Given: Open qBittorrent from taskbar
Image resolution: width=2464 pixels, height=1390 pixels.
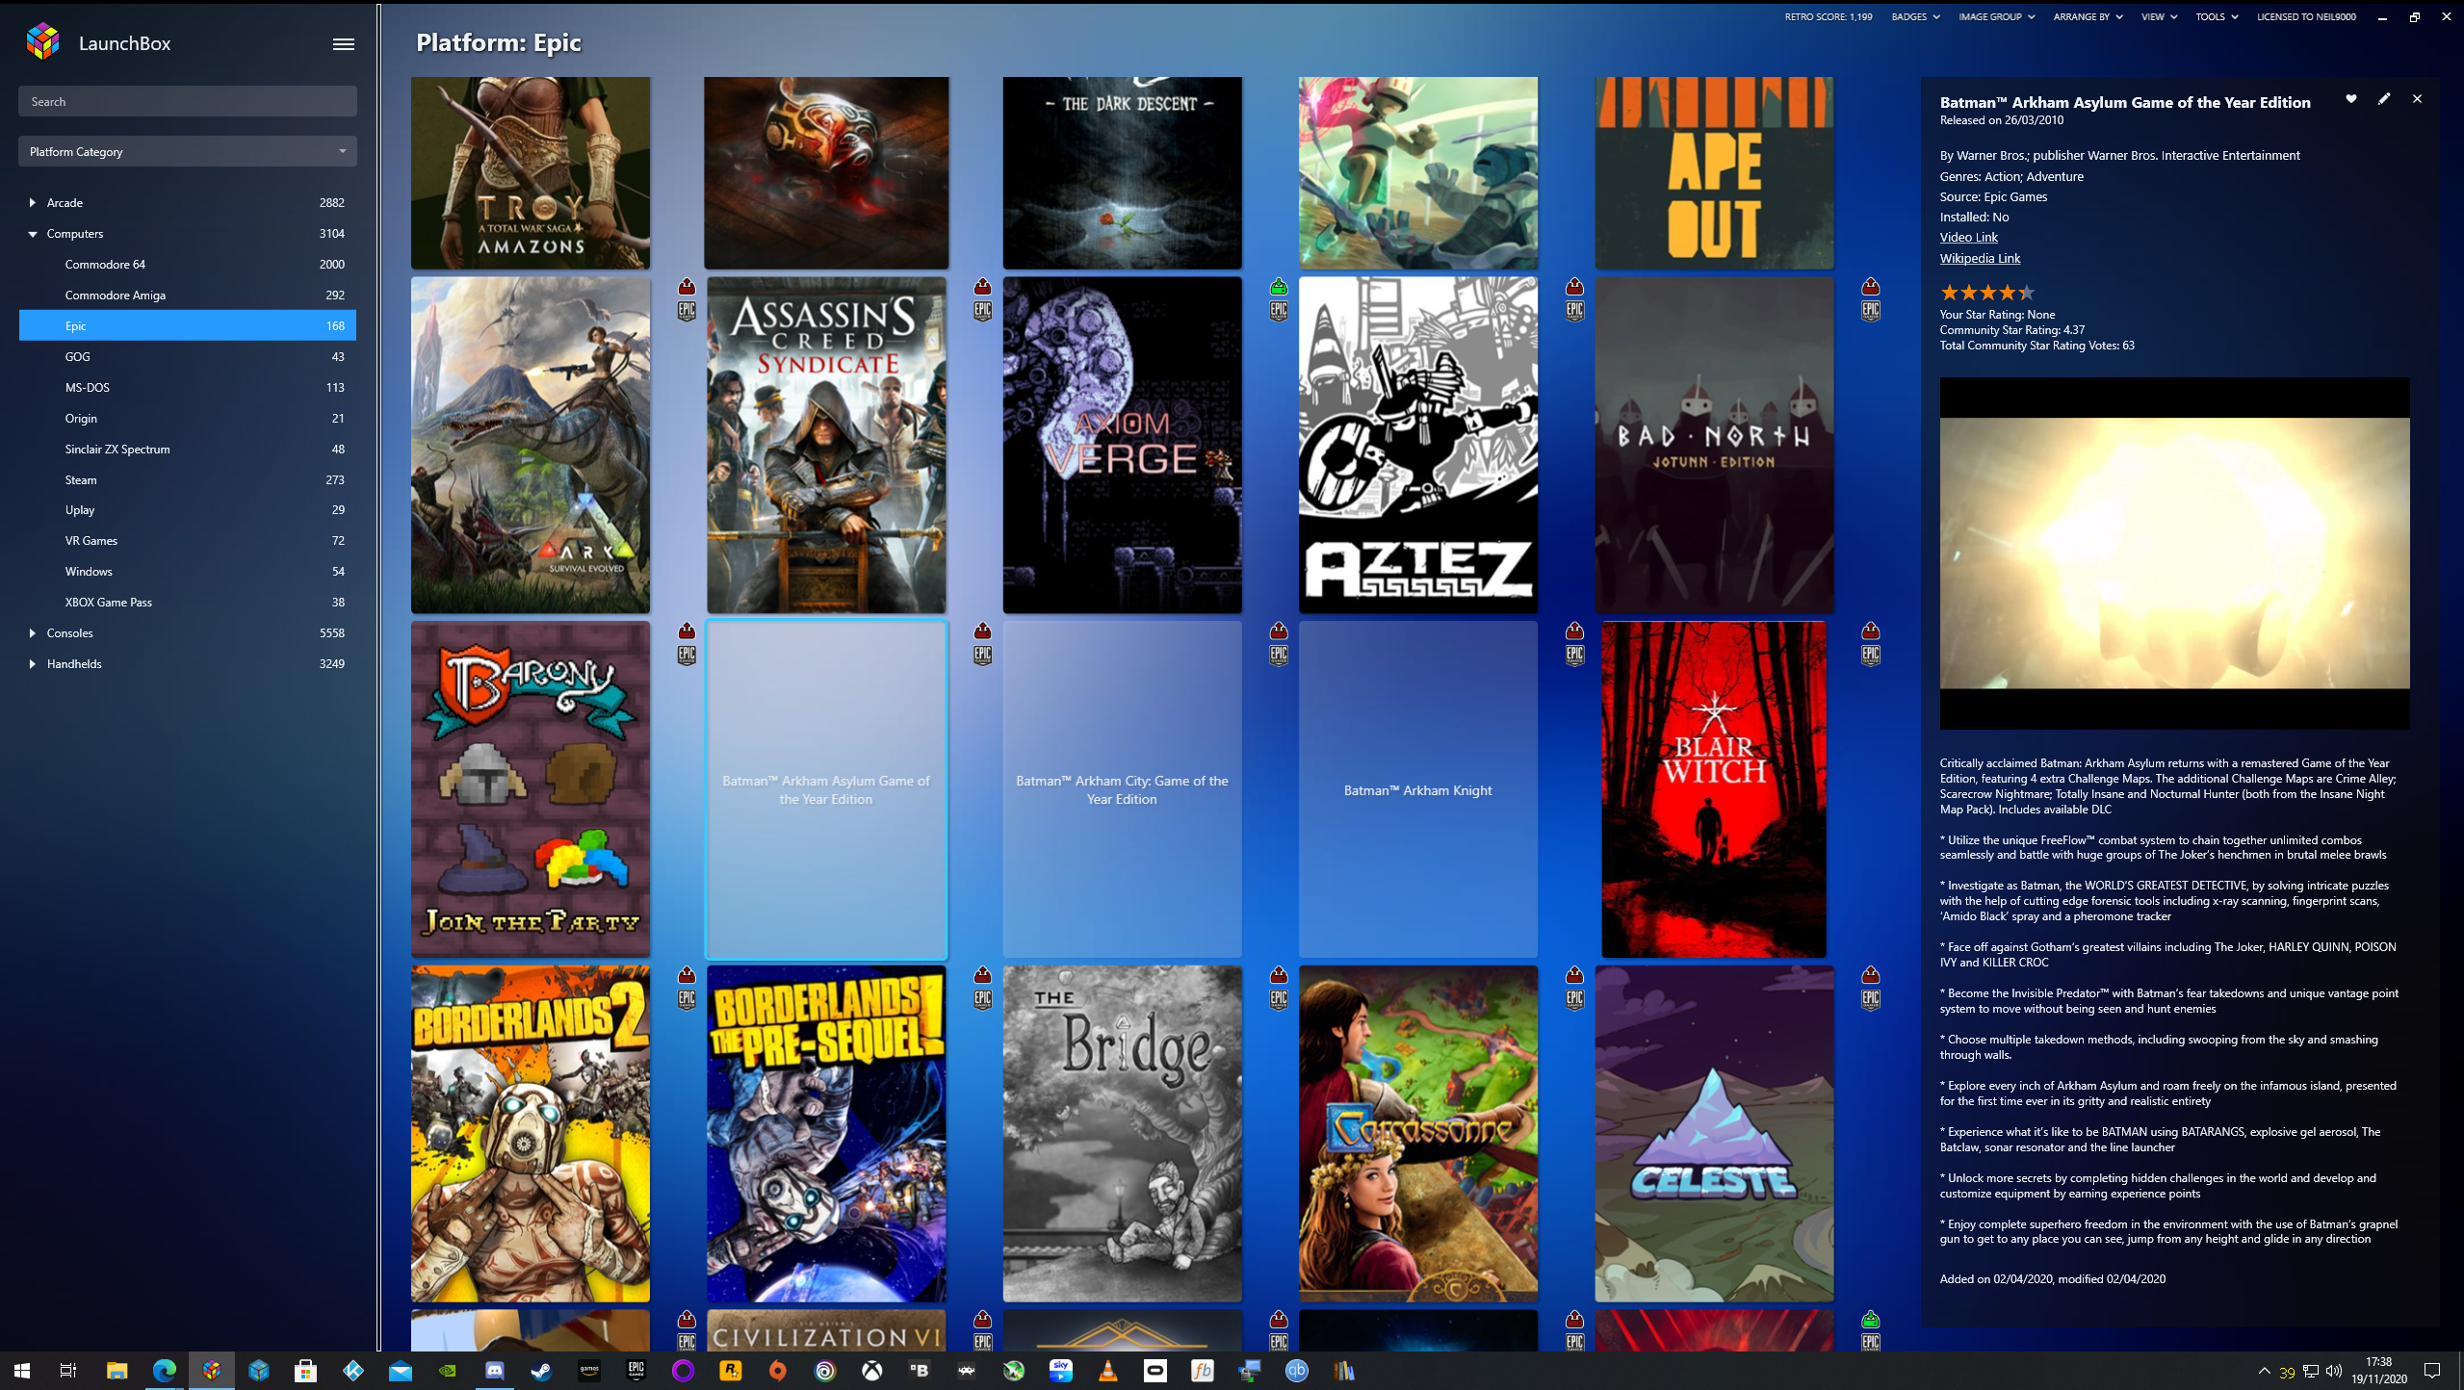Looking at the screenshot, I should (1297, 1371).
